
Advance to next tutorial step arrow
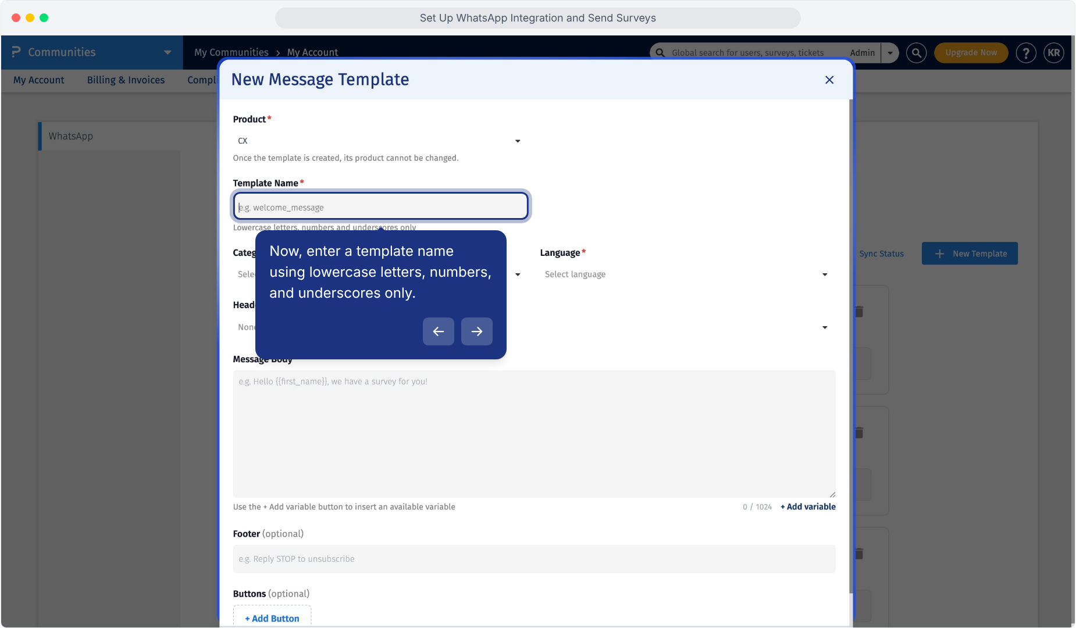(477, 331)
